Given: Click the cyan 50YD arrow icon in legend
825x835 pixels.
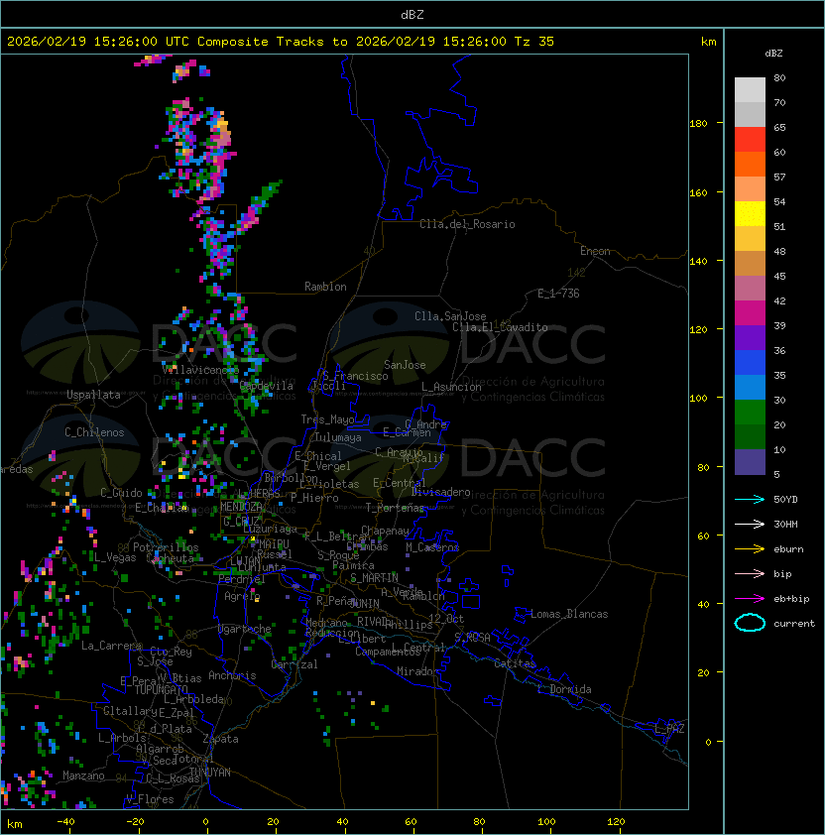Looking at the screenshot, I should point(750,500).
